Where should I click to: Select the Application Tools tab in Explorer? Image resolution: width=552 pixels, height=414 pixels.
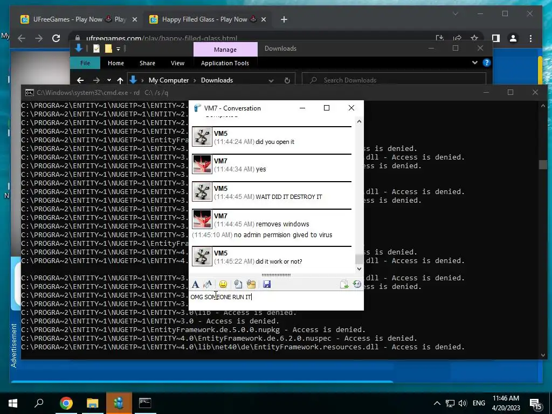coord(225,63)
